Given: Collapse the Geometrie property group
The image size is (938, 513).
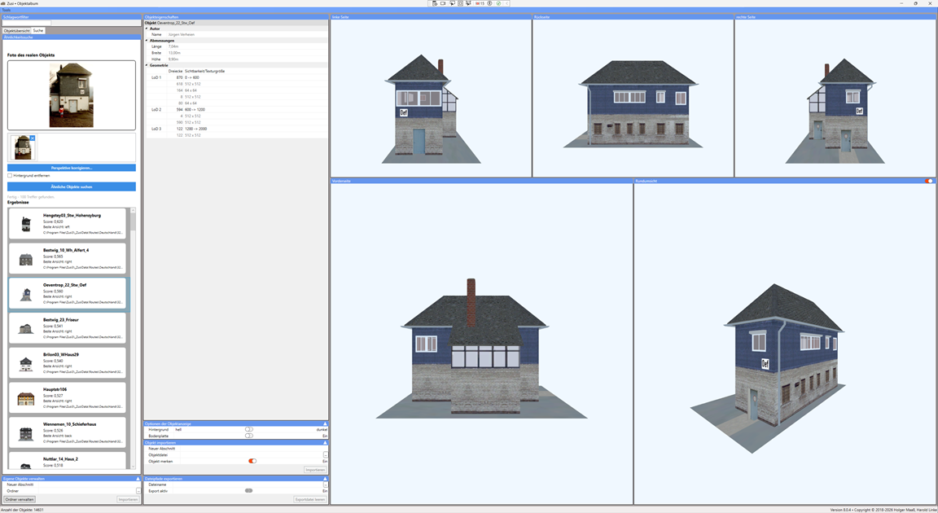Looking at the screenshot, I should coord(147,65).
